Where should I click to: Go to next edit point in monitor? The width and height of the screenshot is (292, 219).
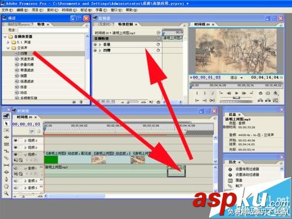pos(251,93)
